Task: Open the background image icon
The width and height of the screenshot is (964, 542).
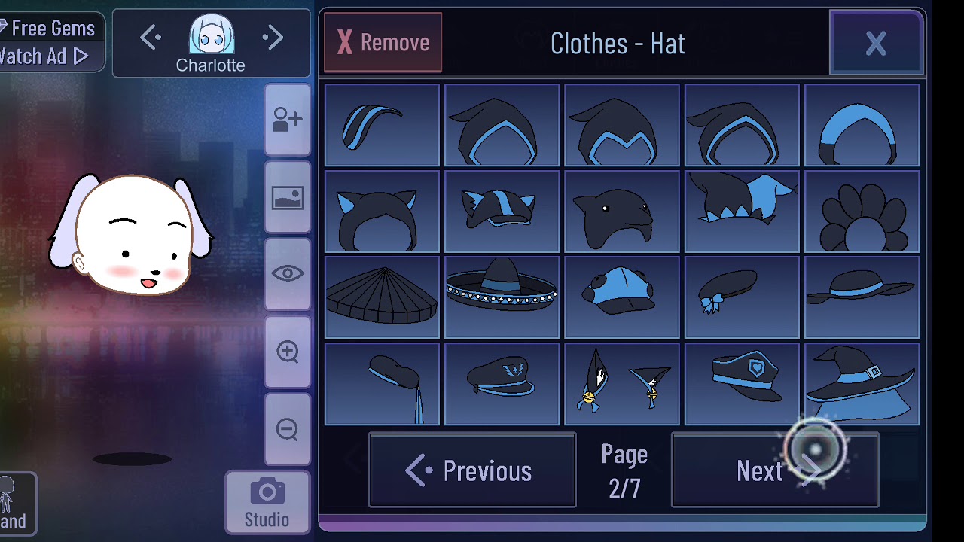Action: (287, 198)
